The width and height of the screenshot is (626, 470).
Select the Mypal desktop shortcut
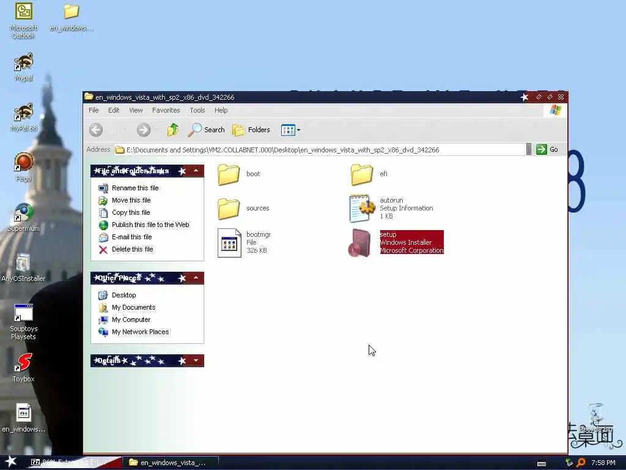click(24, 67)
